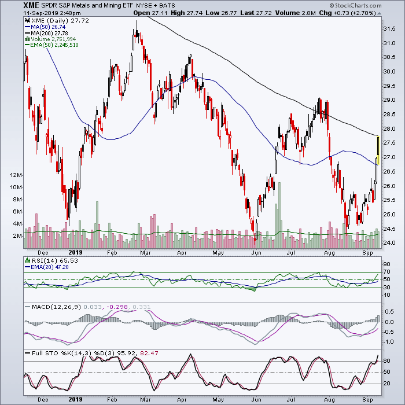Image resolution: width=405 pixels, height=405 pixels.
Task: Click the XME ticker symbol in title
Action: (x=31, y=5)
